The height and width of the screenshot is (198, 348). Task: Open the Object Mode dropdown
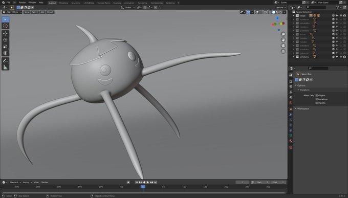point(12,12)
